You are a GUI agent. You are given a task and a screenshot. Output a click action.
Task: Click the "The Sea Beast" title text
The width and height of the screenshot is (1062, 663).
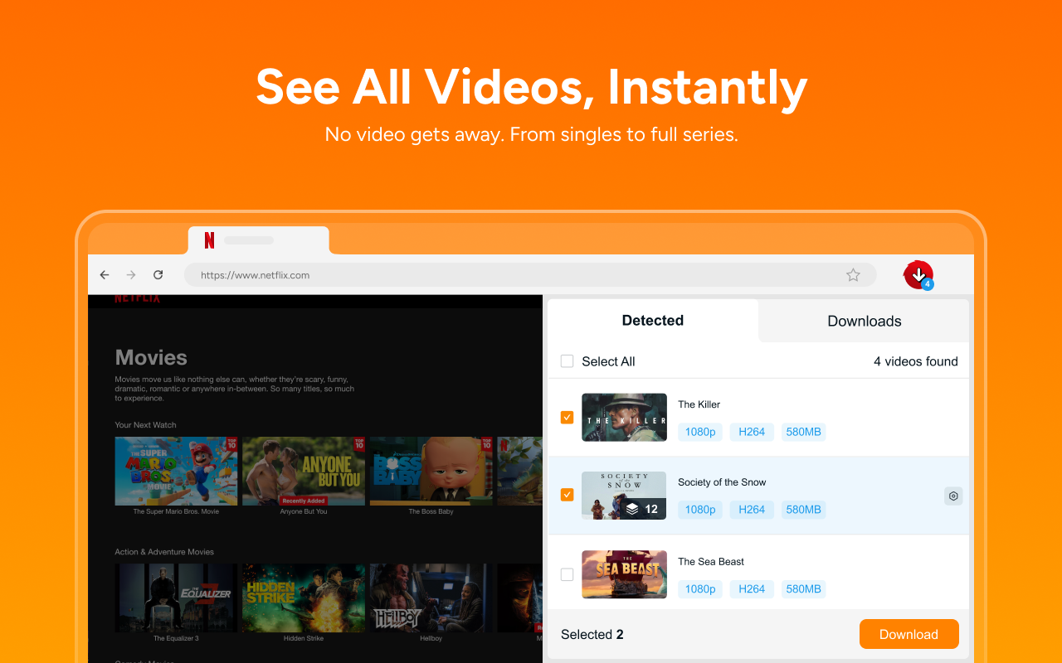pyautogui.click(x=711, y=562)
